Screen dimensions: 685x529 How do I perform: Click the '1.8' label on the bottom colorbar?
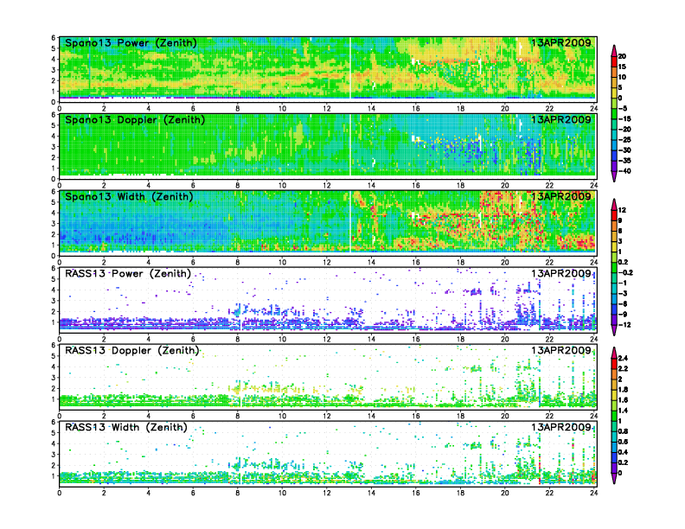pyautogui.click(x=624, y=390)
